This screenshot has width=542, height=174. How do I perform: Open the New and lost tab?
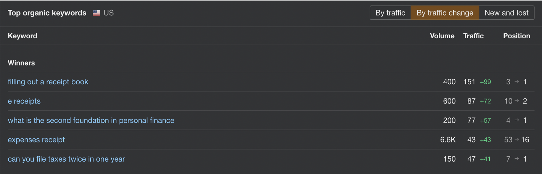(506, 13)
